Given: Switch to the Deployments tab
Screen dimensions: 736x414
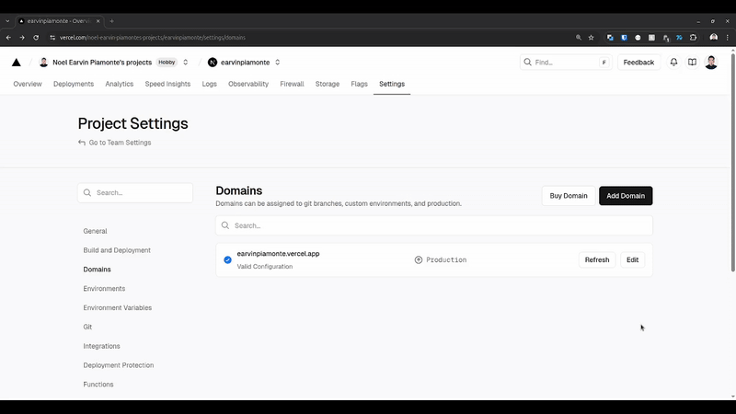Looking at the screenshot, I should click(74, 84).
